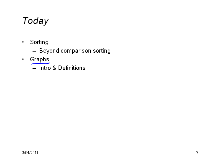Click the dash before Beyond comparison sorting
Screen dimensions: 213x160
(x=34, y=51)
